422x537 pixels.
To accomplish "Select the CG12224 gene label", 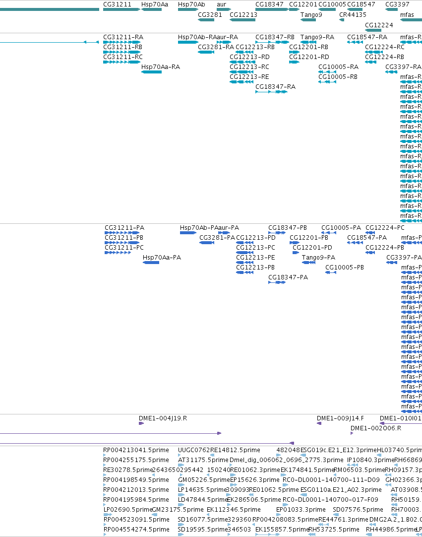I will tap(379, 25).
